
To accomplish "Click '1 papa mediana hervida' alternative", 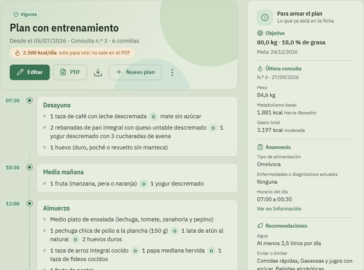I will pyautogui.click(x=173, y=251).
